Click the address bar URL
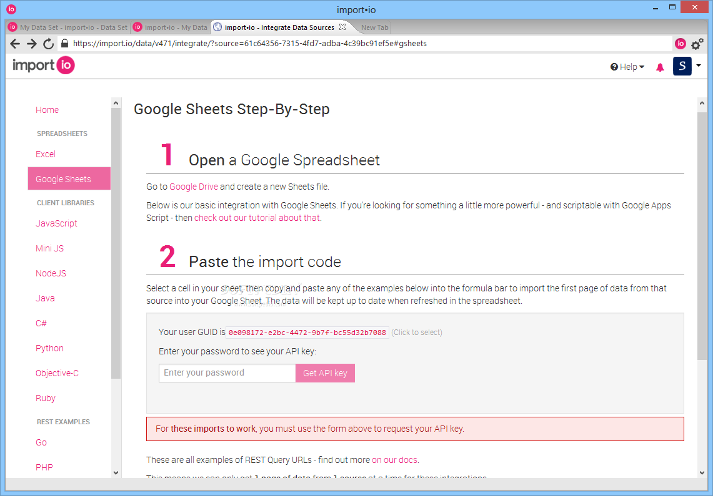 [x=249, y=44]
